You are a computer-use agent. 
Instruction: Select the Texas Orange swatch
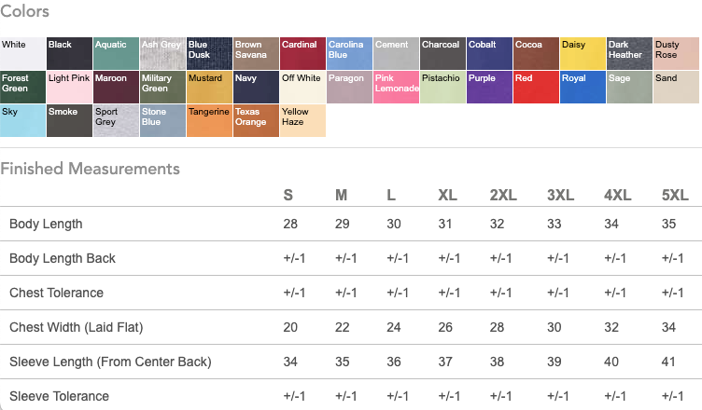pos(256,120)
